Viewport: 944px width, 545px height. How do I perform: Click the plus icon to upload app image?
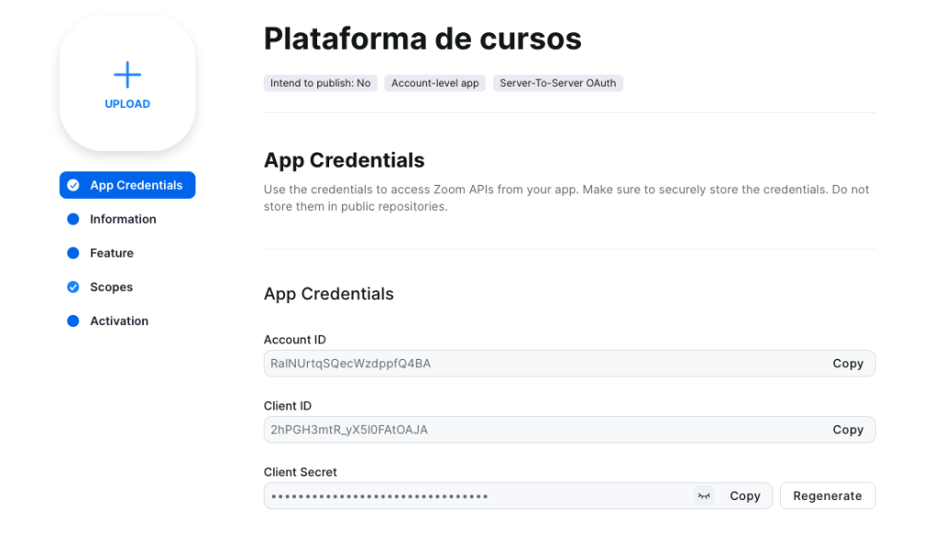[127, 75]
